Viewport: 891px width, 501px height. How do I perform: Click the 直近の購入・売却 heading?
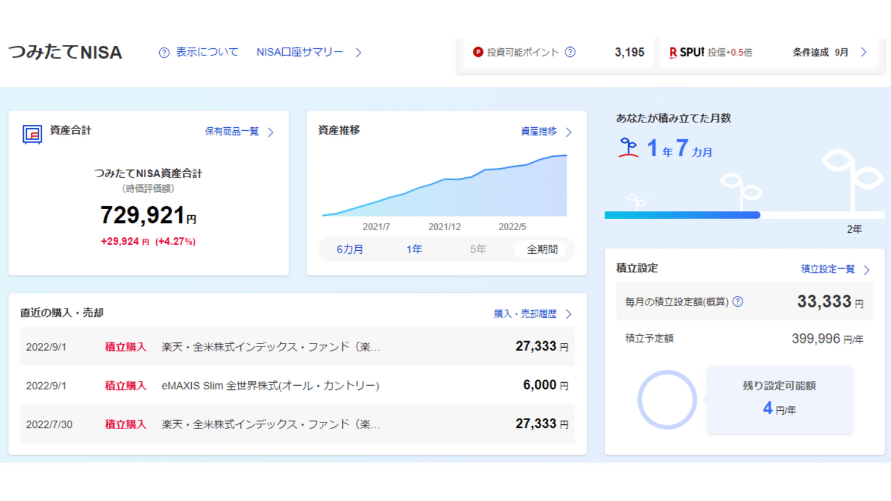pyautogui.click(x=62, y=313)
